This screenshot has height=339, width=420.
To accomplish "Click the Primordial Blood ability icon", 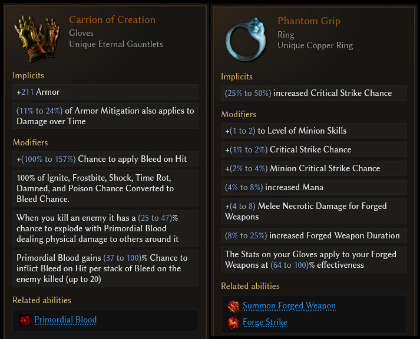I will [x=25, y=320].
